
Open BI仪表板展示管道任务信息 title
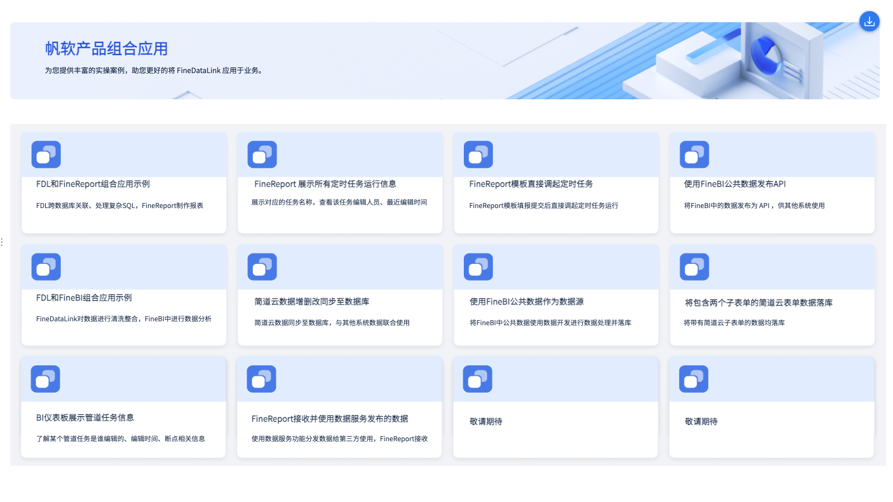tap(85, 418)
